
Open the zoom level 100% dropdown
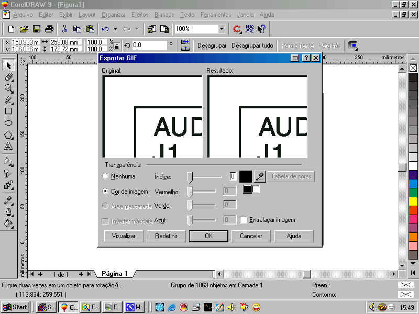pyautogui.click(x=222, y=29)
